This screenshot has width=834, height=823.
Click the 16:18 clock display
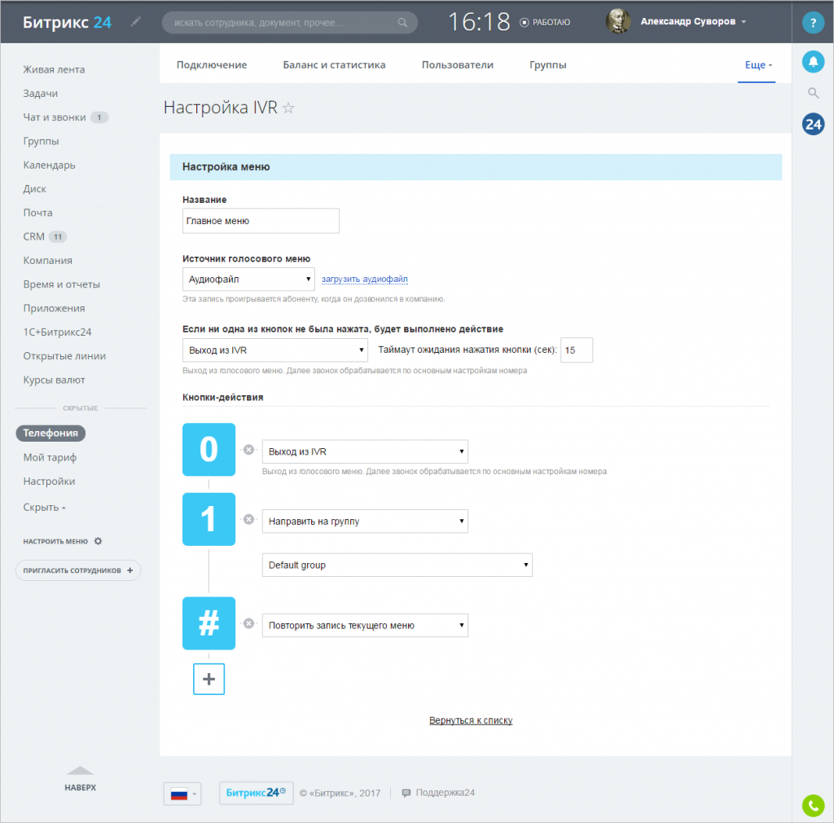click(479, 22)
